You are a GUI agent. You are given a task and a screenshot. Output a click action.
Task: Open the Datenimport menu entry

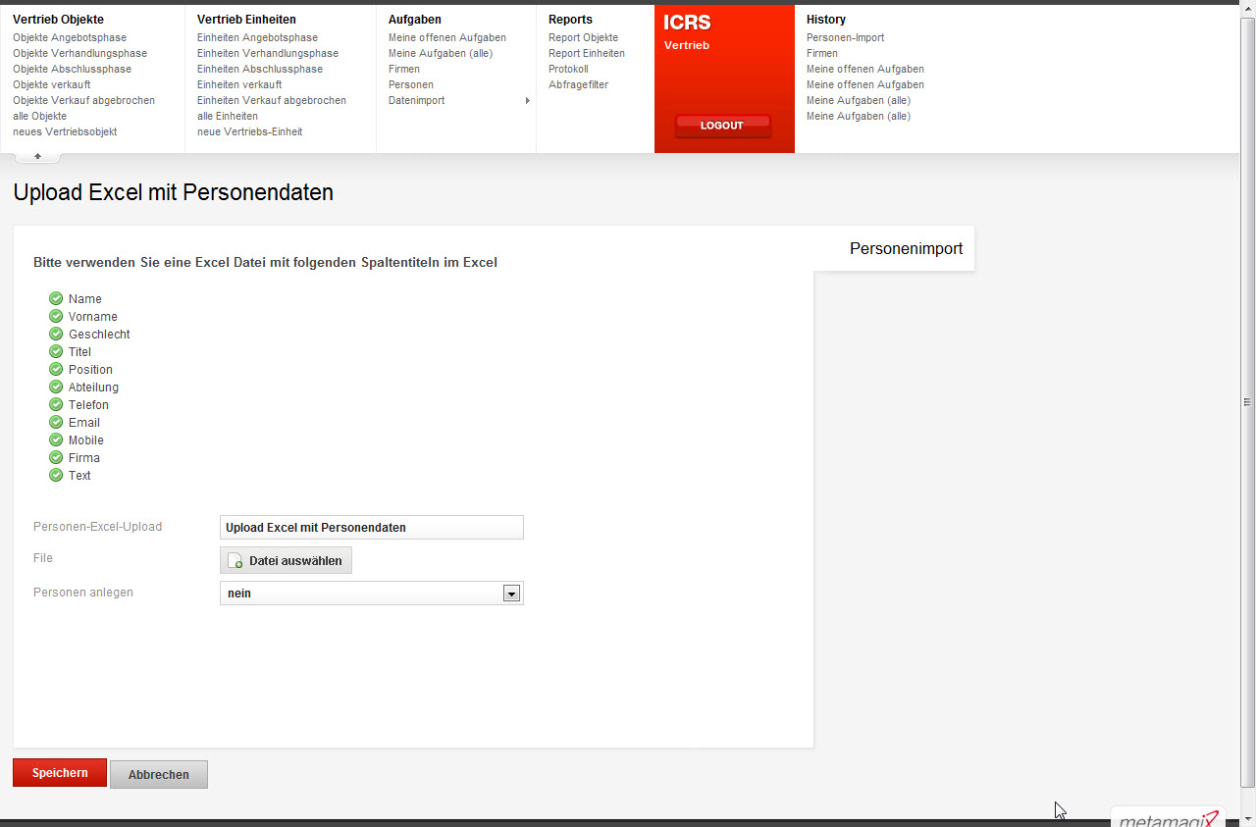416,100
